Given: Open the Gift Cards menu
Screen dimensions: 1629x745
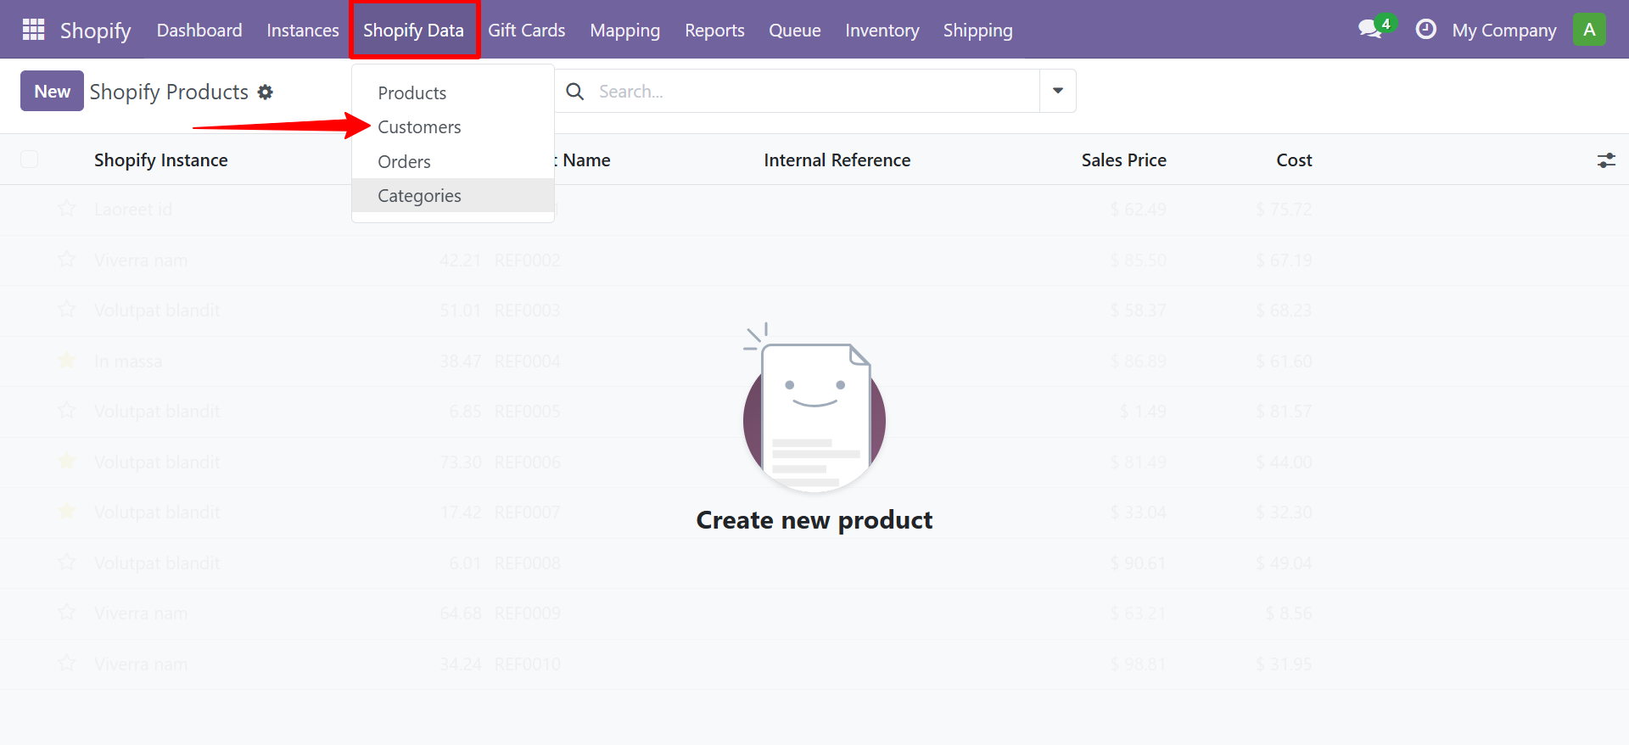Looking at the screenshot, I should (x=527, y=30).
